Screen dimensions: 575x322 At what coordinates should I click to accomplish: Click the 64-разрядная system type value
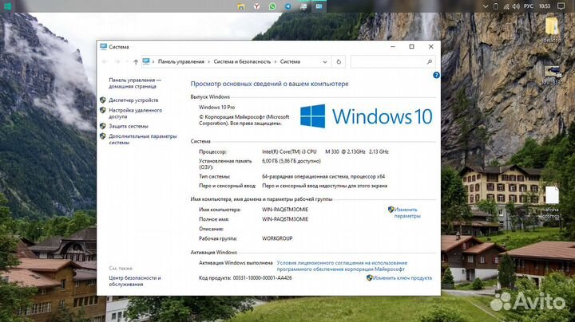[323, 176]
